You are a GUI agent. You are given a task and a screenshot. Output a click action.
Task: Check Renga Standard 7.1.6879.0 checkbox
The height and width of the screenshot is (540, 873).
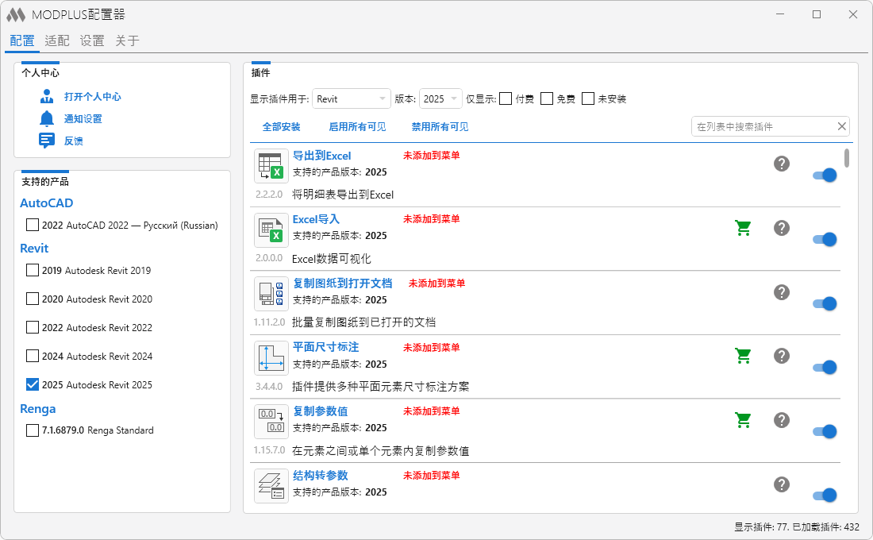(x=33, y=430)
